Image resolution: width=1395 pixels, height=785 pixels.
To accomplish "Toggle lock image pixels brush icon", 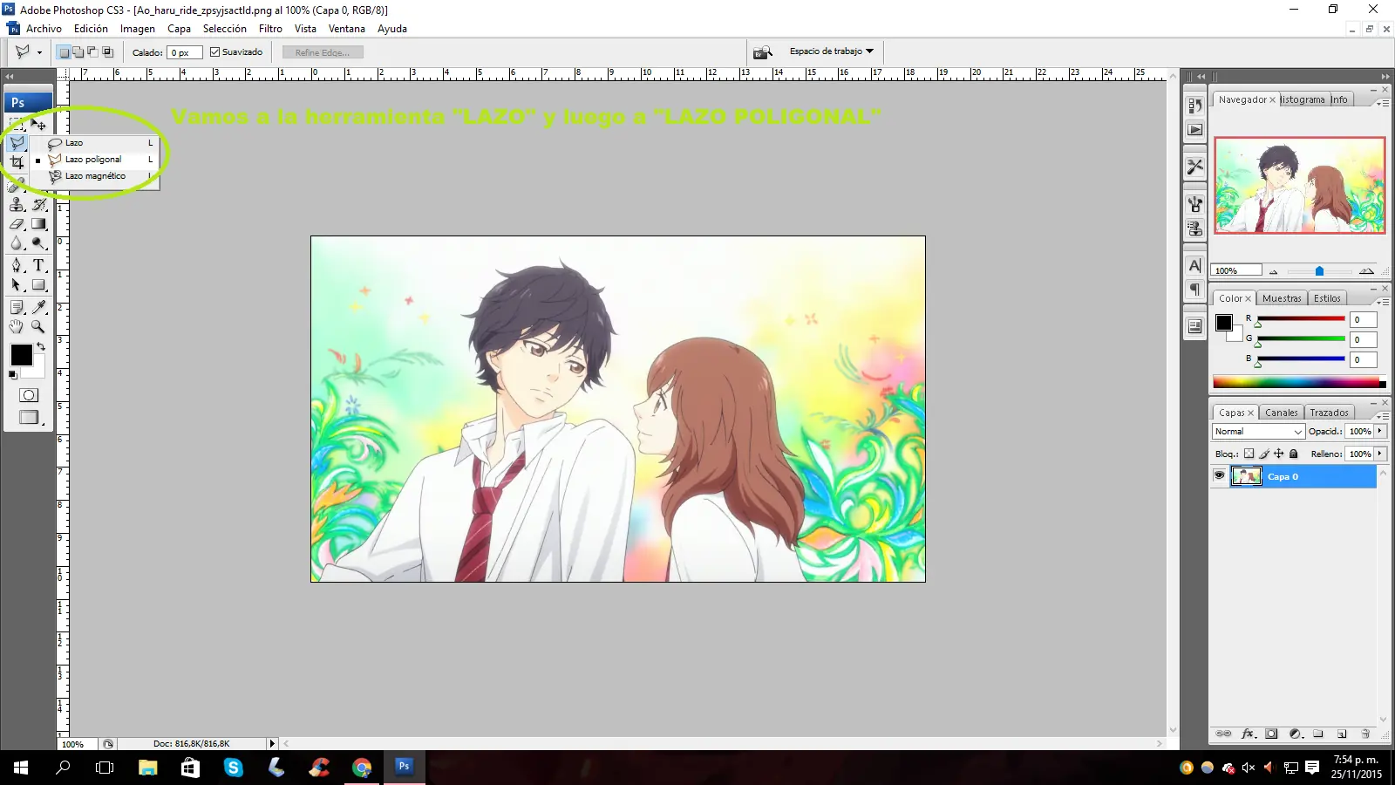I will coord(1263,454).
